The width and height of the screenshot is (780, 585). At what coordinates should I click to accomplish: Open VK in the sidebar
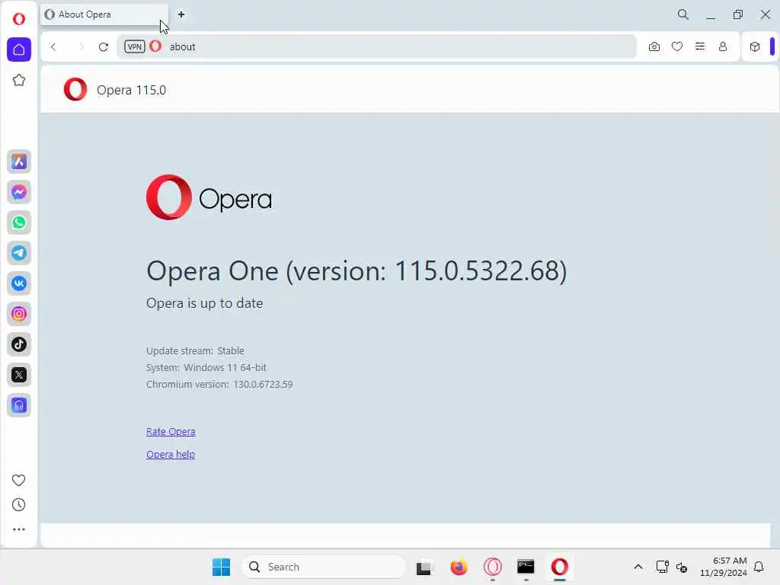coord(19,283)
